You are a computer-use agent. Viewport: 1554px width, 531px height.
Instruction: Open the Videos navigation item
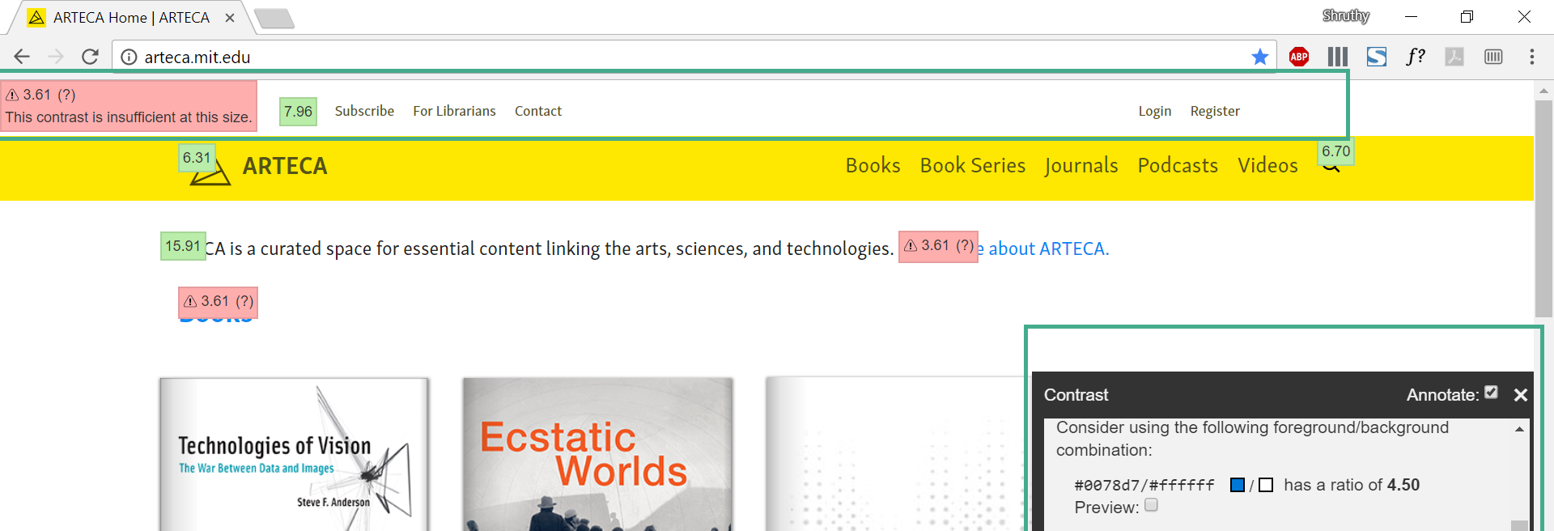1267,165
